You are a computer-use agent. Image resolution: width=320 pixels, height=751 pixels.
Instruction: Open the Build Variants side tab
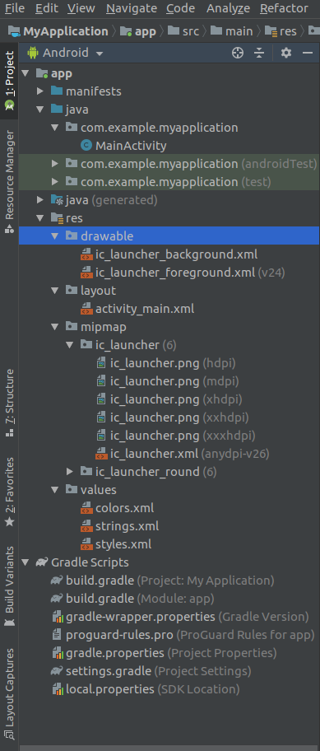pyautogui.click(x=9, y=585)
